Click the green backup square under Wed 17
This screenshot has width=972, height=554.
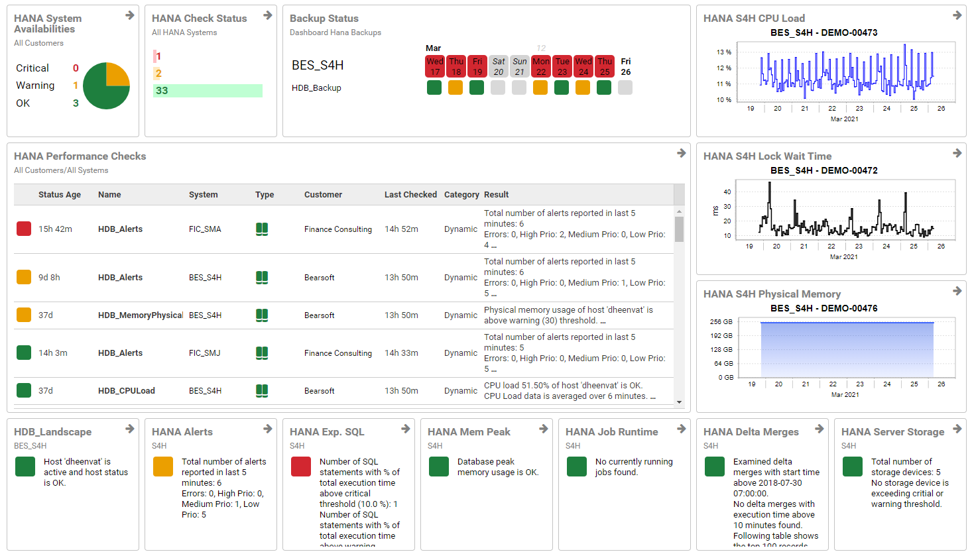coord(434,87)
